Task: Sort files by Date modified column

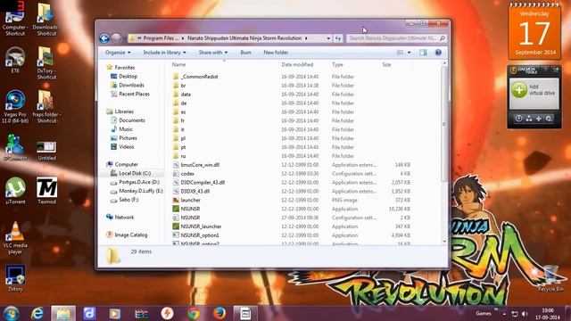Action: pos(297,64)
